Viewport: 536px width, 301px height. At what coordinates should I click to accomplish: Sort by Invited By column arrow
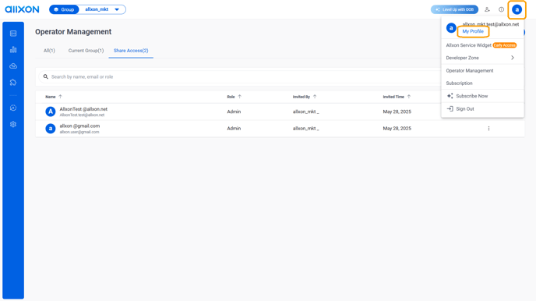click(315, 97)
